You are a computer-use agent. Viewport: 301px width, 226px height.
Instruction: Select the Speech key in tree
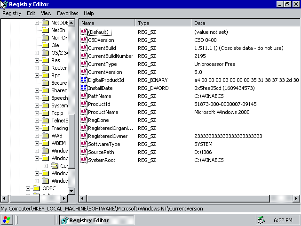tap(59, 98)
